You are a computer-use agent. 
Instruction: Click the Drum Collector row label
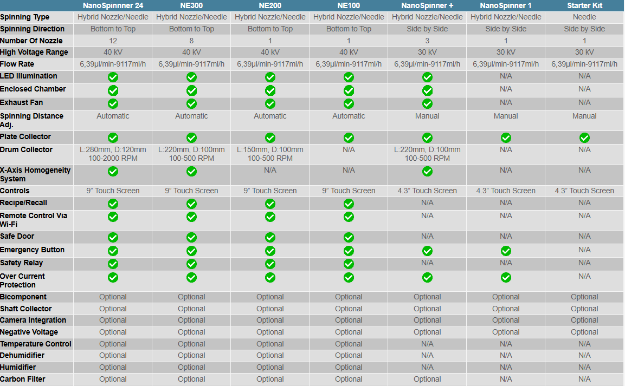(x=27, y=149)
